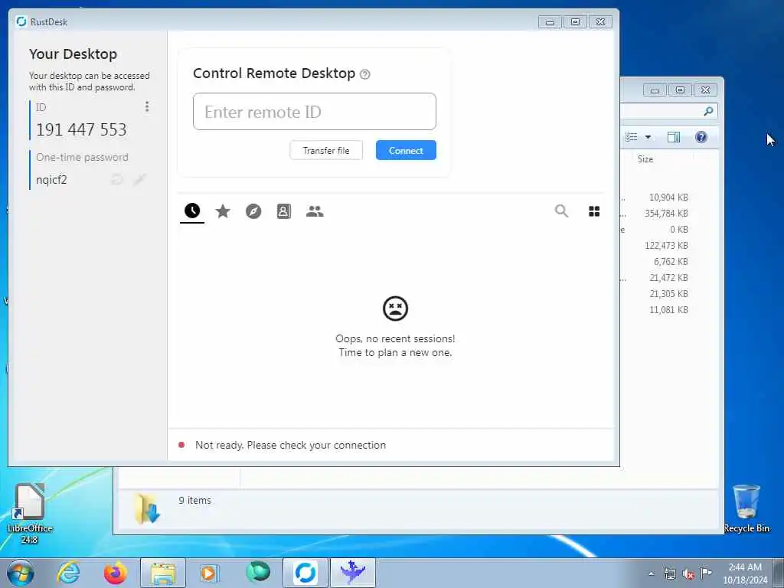Open the ID options three-dot menu
This screenshot has width=784, height=588.
coord(146,106)
